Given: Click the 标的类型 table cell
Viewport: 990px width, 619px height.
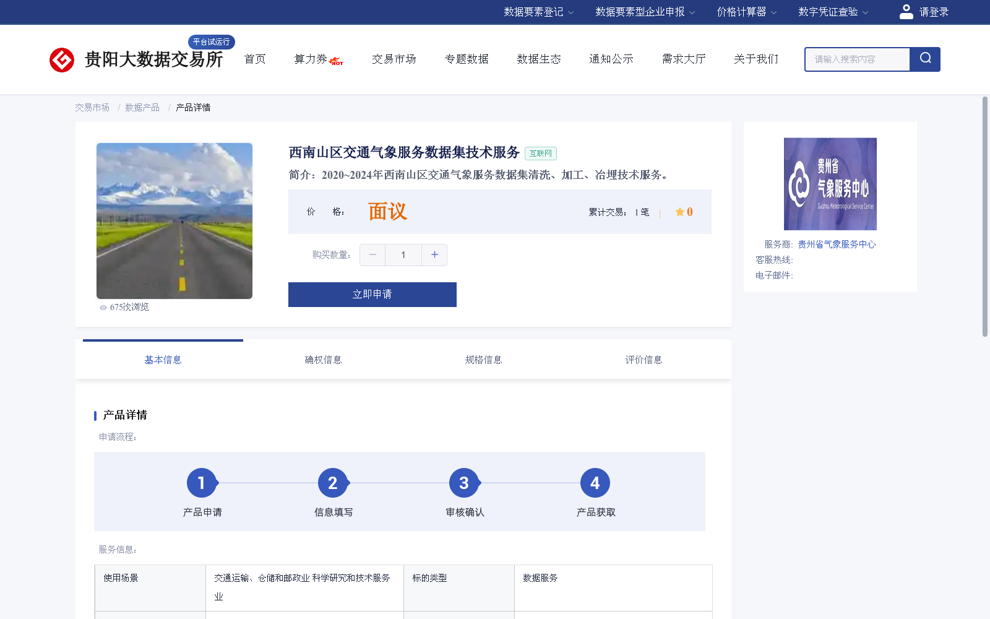Looking at the screenshot, I should 459,588.
